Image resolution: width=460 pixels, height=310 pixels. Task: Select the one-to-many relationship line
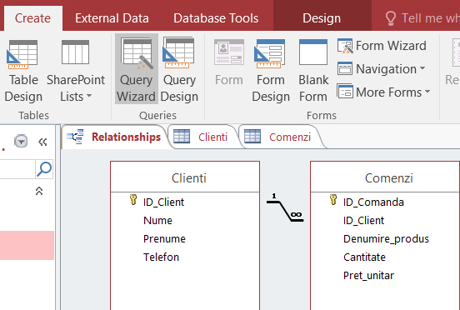tap(285, 211)
